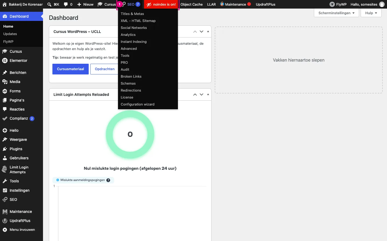Image resolution: width=387 pixels, height=241 pixels.
Task: Click the Complianz checkmark icon
Action: pos(5,118)
